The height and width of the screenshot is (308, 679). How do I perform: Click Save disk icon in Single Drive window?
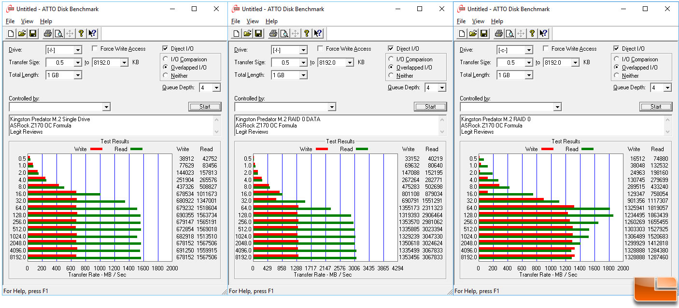[x=33, y=33]
